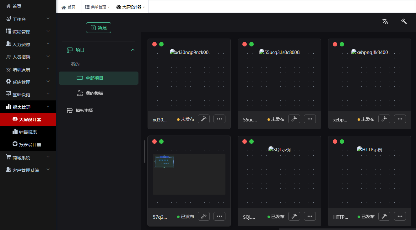Click 已发布 status on 57q2 card
Viewport: 416px width, 230px height.
click(186, 217)
